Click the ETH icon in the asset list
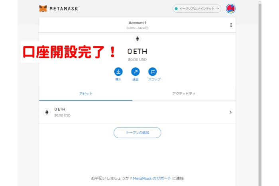 47,112
